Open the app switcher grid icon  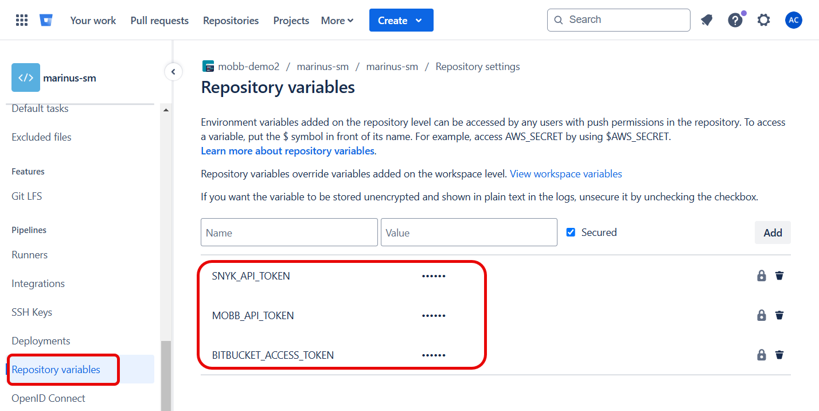(x=22, y=21)
